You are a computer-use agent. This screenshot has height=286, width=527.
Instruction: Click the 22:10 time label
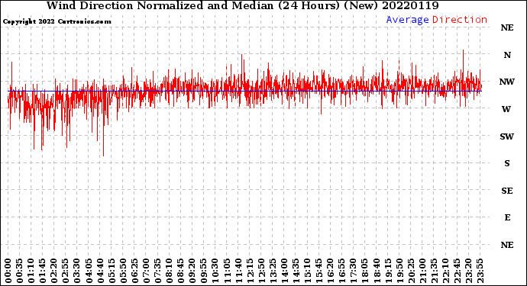coord(445,271)
